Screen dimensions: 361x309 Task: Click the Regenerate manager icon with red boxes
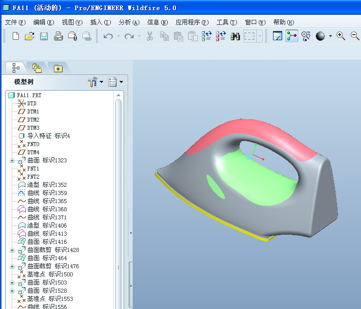(221, 36)
